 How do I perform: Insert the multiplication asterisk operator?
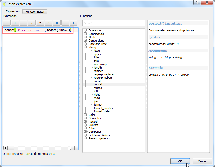(x=40, y=23)
